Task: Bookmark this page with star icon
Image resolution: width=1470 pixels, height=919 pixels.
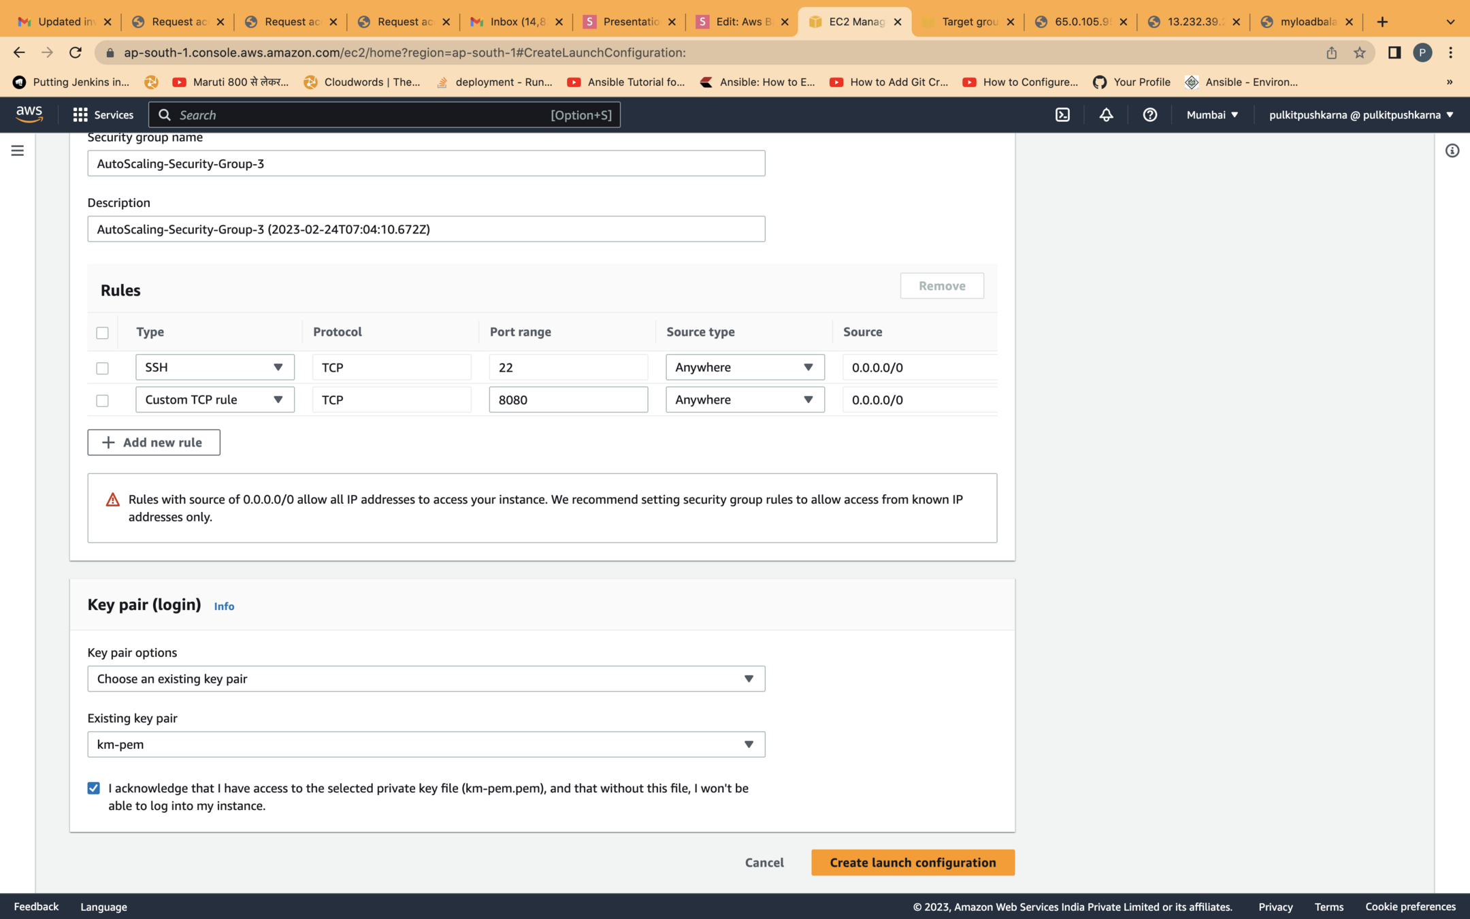Action: tap(1359, 52)
